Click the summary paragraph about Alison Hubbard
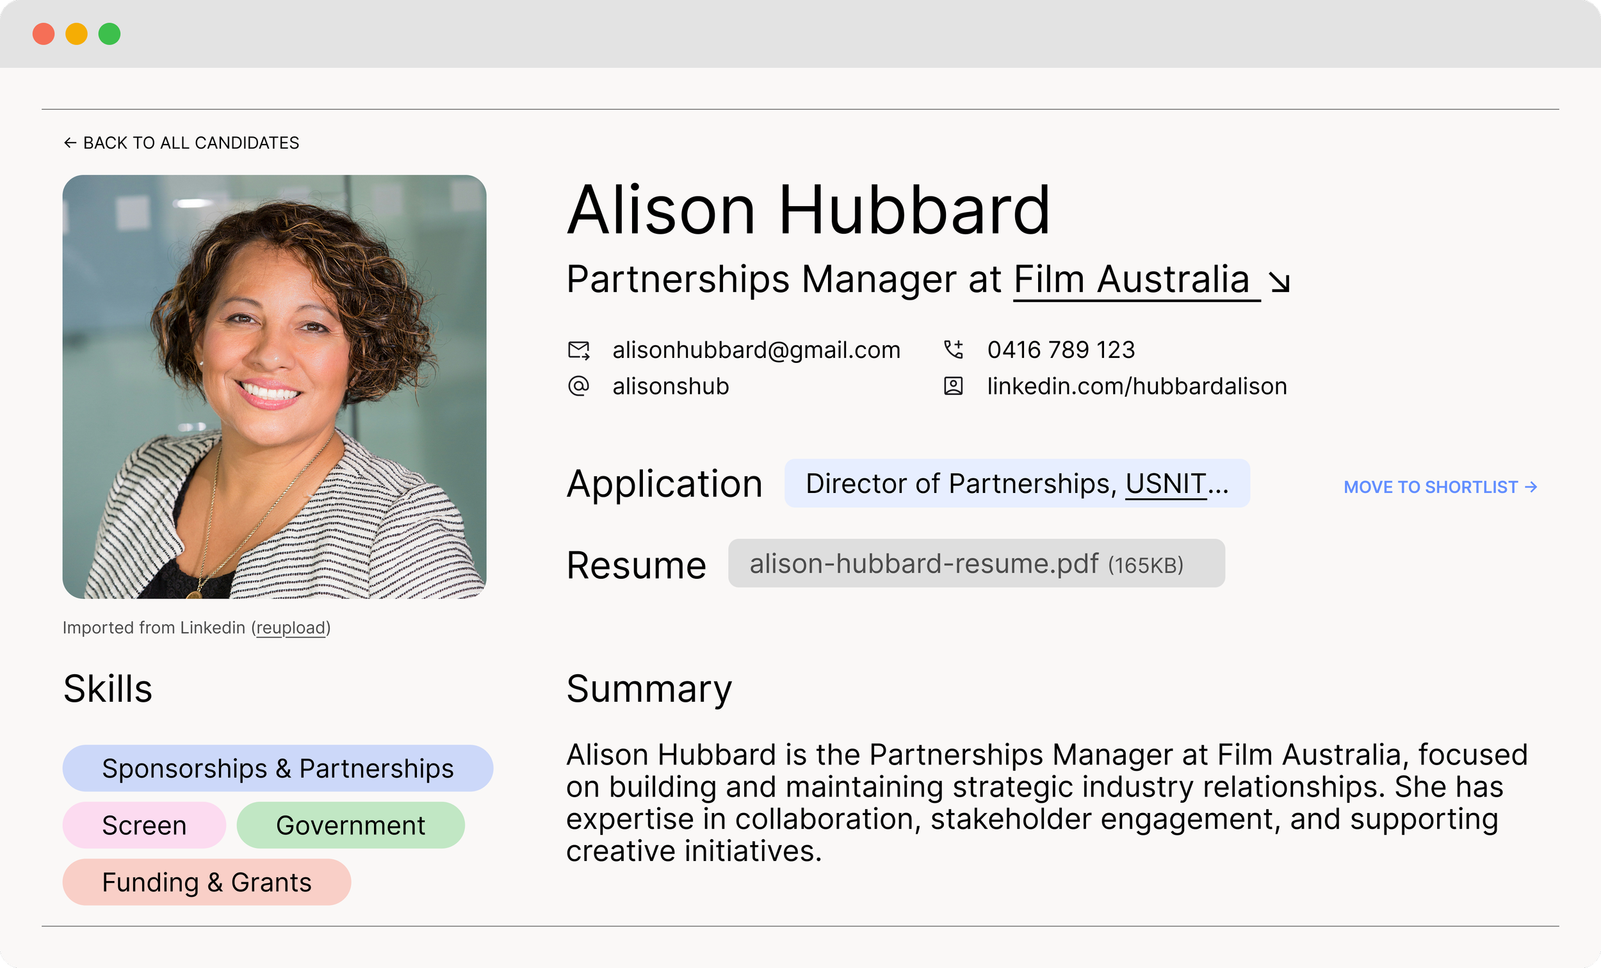Viewport: 1601px width, 968px height. (x=1046, y=802)
